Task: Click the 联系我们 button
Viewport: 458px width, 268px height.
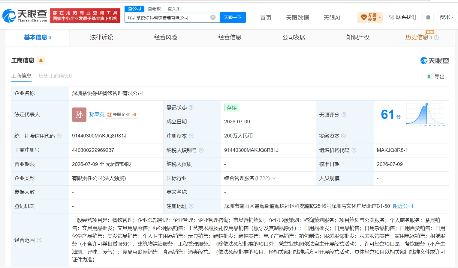Action: point(402,17)
